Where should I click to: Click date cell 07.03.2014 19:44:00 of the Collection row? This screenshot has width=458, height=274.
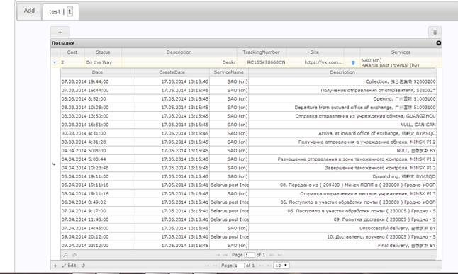[98, 81]
